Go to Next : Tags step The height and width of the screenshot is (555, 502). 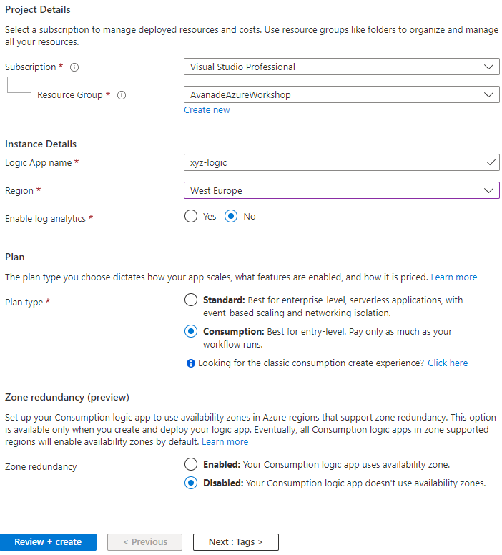(x=235, y=542)
